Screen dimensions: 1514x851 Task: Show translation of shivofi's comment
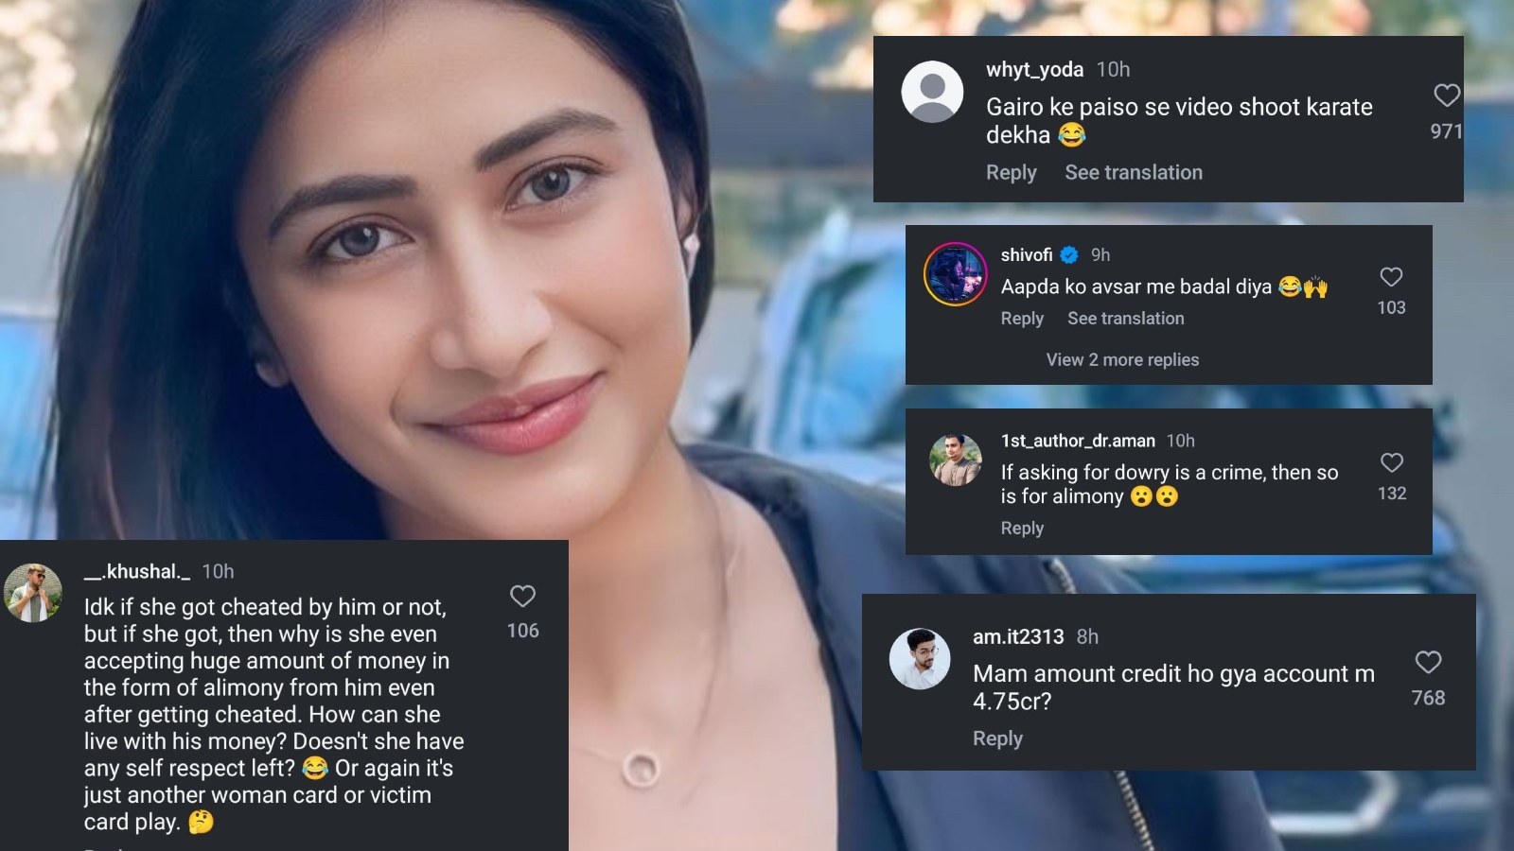coord(1126,319)
